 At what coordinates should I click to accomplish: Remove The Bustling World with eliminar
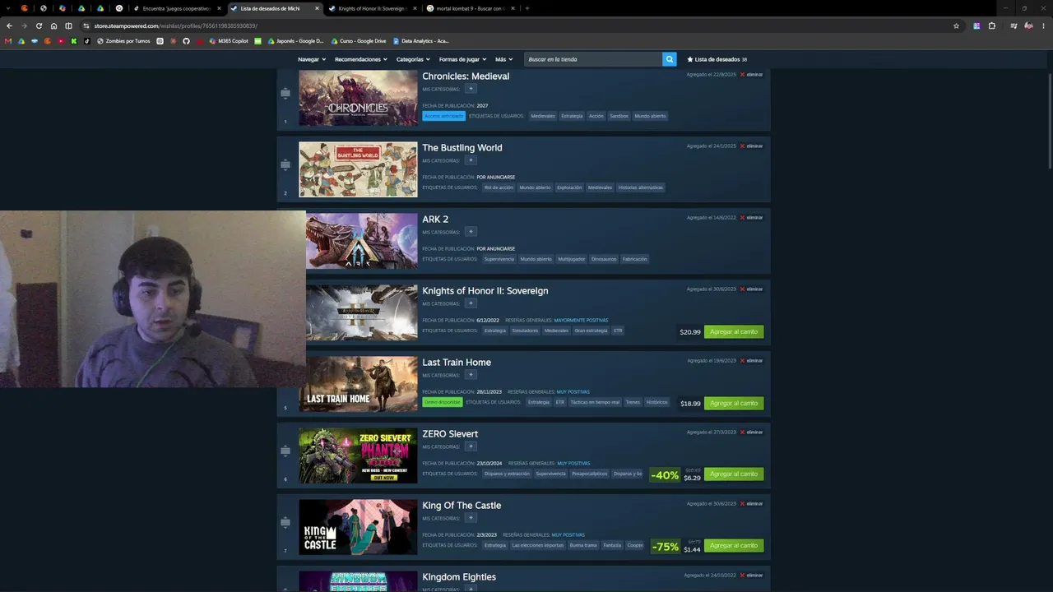[751, 146]
